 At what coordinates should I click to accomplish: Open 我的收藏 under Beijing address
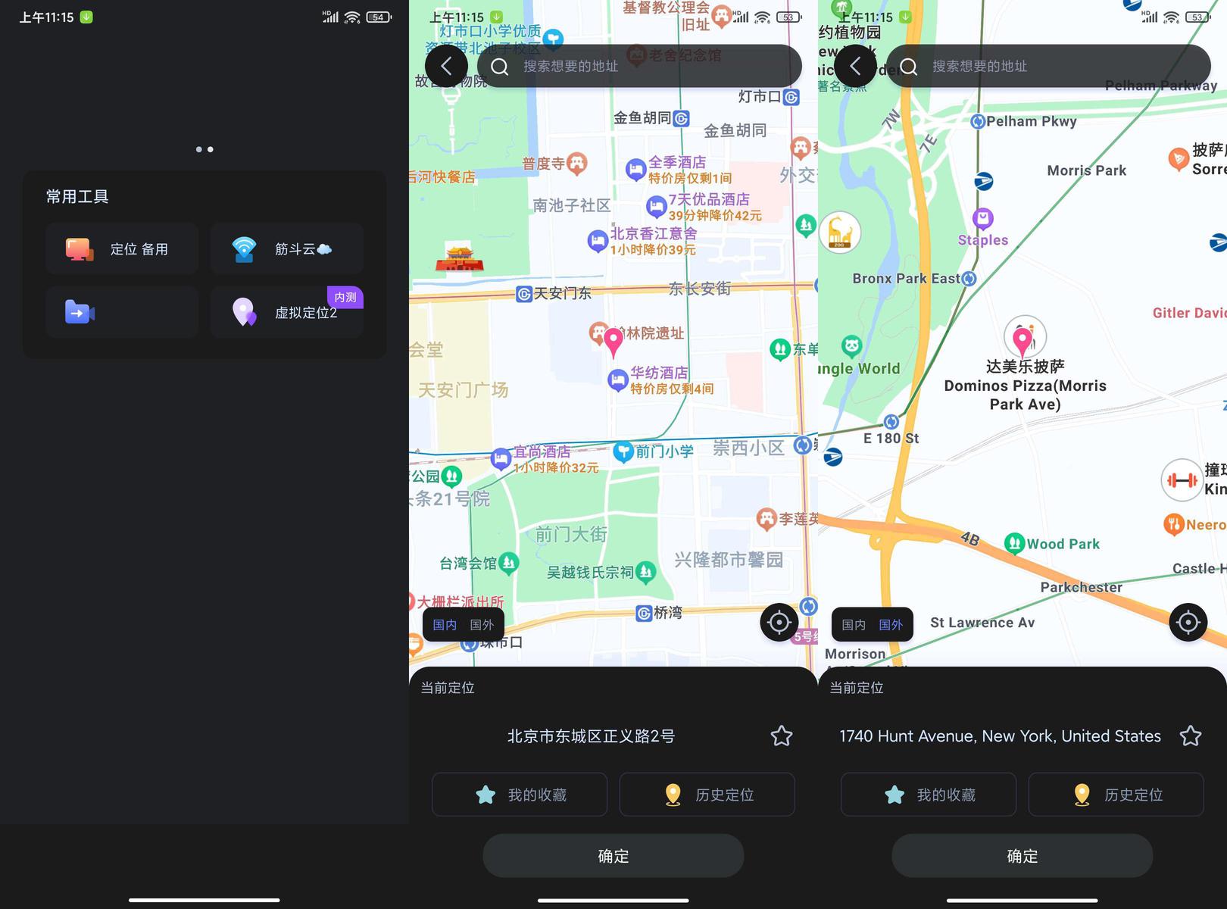pos(520,795)
